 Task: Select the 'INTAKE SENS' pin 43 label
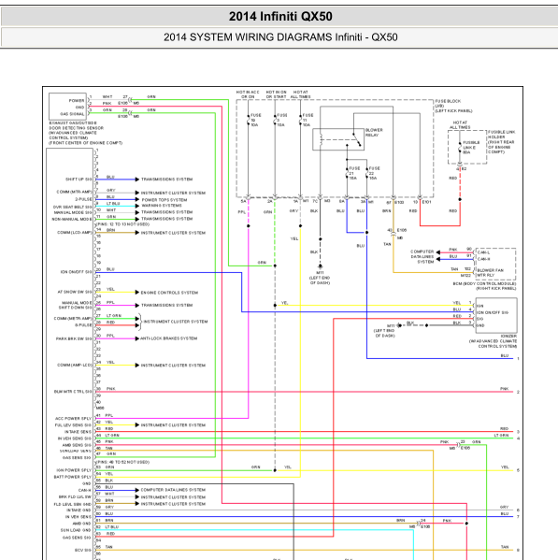[78, 432]
